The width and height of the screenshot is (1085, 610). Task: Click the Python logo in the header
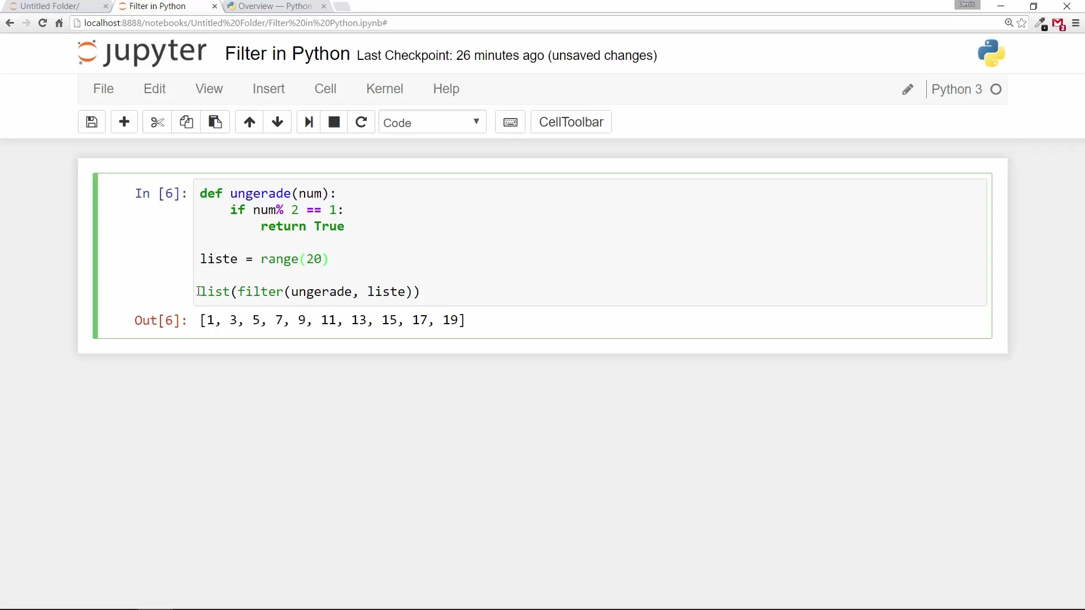[991, 53]
